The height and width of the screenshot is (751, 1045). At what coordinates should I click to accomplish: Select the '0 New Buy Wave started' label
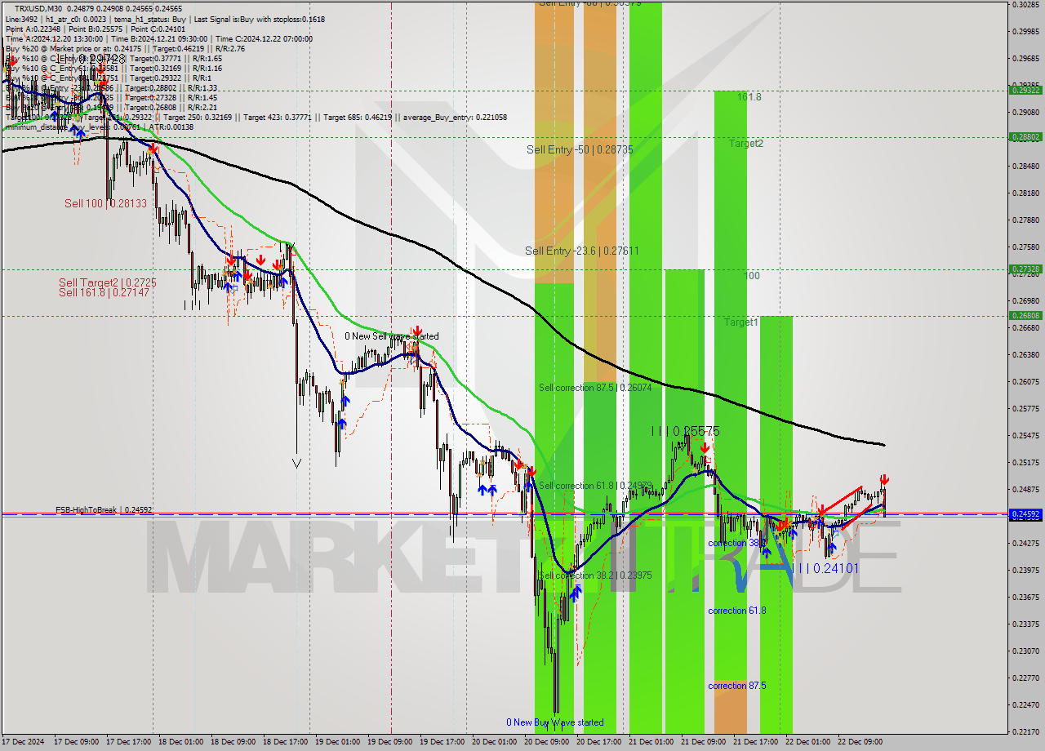pos(555,722)
